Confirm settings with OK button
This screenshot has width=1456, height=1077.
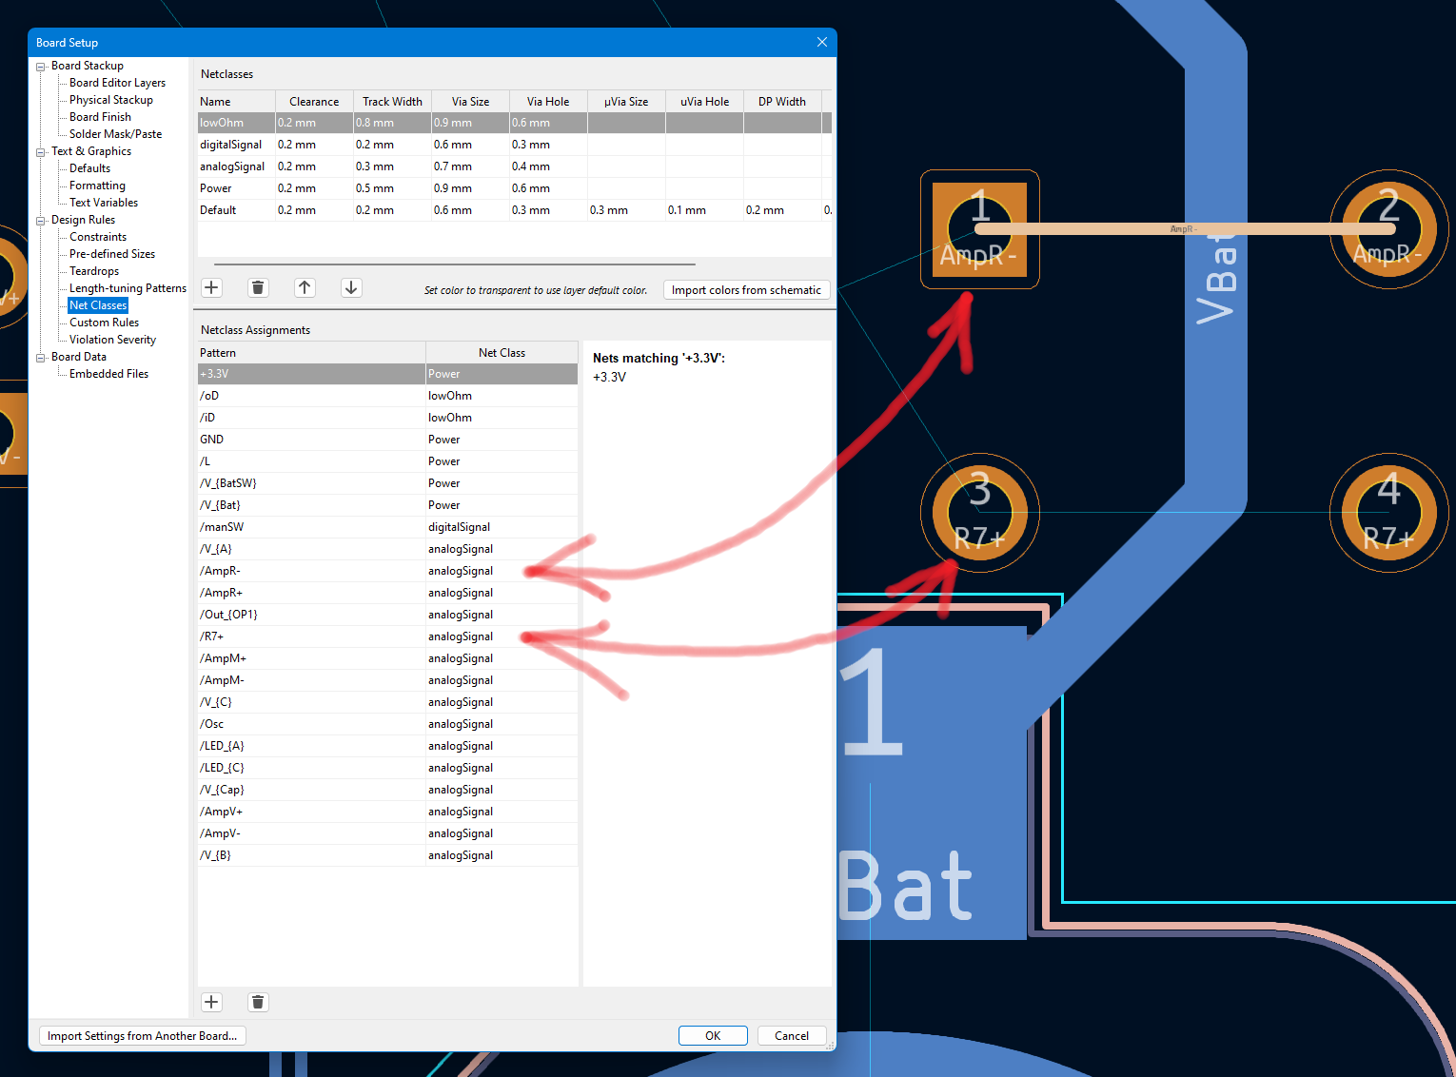(x=713, y=1036)
